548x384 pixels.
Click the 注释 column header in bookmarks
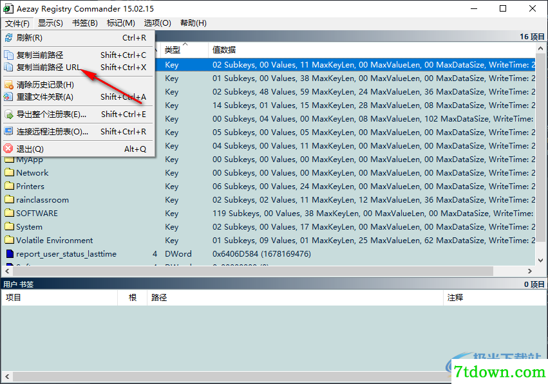(x=495, y=297)
